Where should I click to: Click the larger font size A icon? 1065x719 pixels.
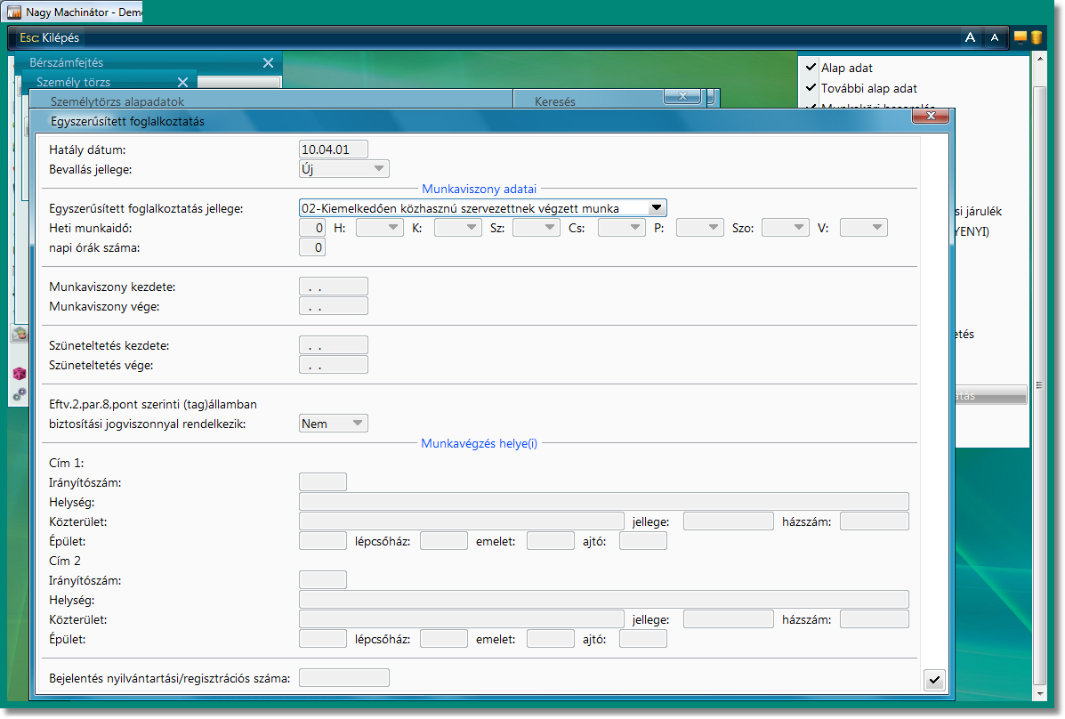pos(970,37)
